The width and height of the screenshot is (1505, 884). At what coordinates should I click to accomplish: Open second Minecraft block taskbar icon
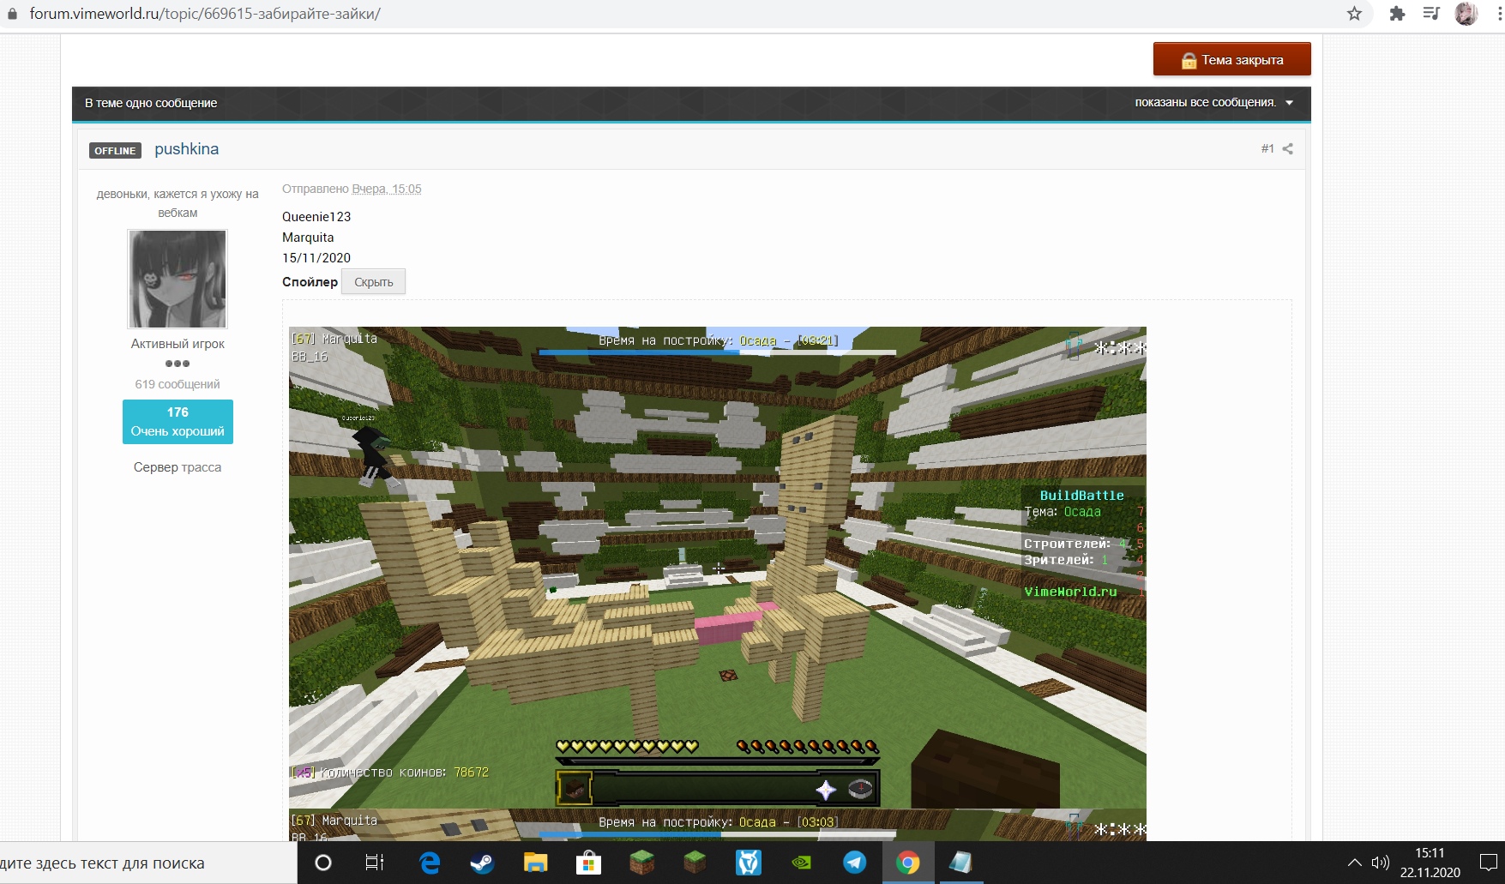[x=695, y=863]
